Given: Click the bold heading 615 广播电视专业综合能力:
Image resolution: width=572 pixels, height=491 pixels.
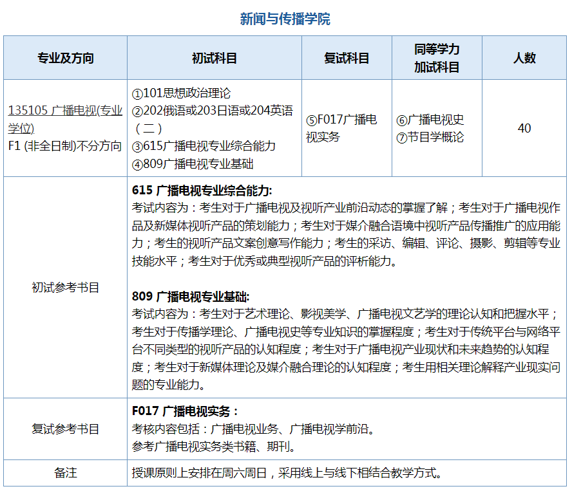Looking at the screenshot, I should [202, 190].
